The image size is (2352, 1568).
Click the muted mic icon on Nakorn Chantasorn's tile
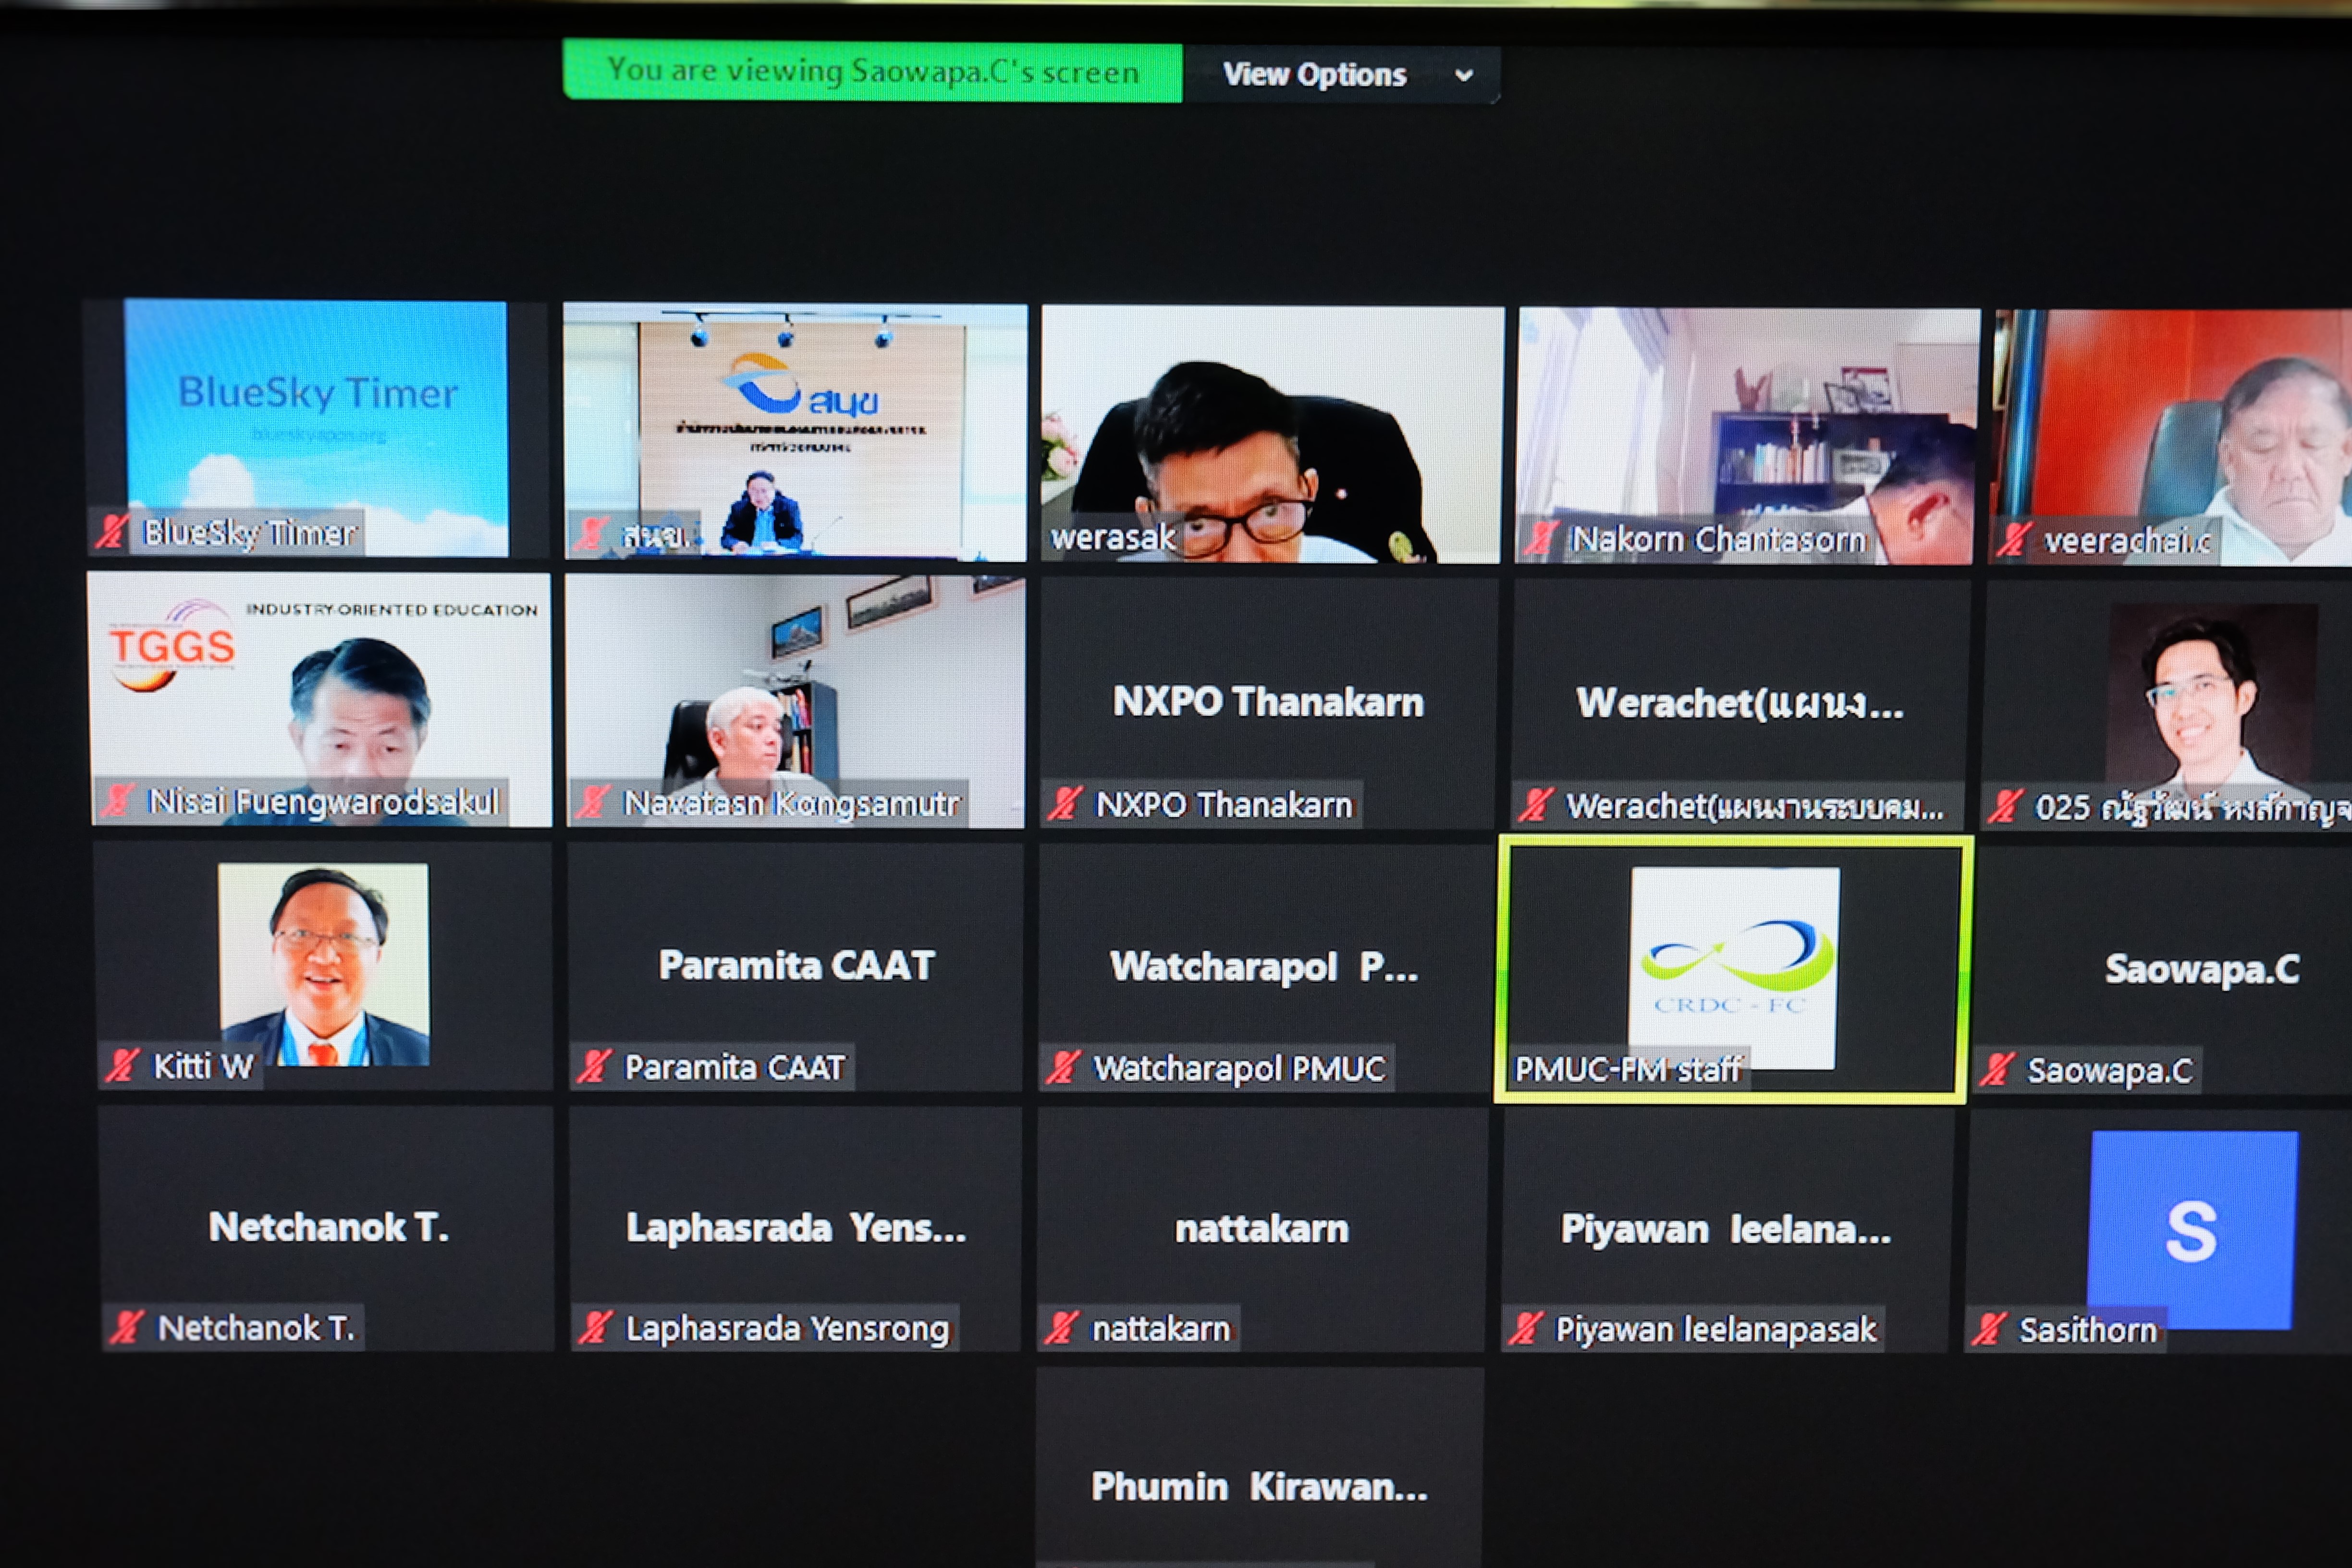(x=1538, y=539)
